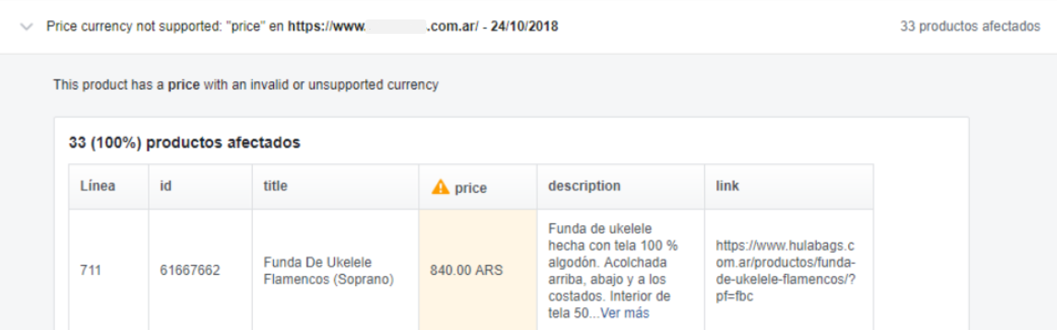Click the price column warning triangle icon
1057x330 pixels.
[x=441, y=187]
